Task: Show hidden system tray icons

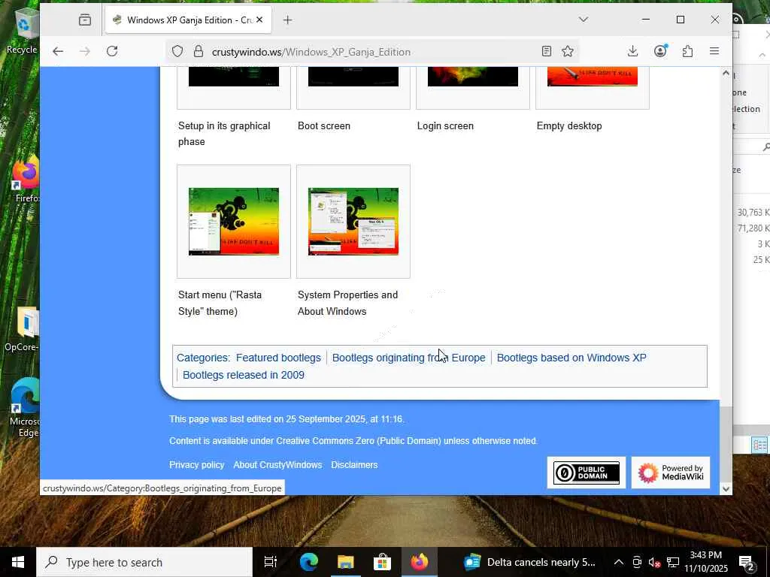Action: coord(619,562)
